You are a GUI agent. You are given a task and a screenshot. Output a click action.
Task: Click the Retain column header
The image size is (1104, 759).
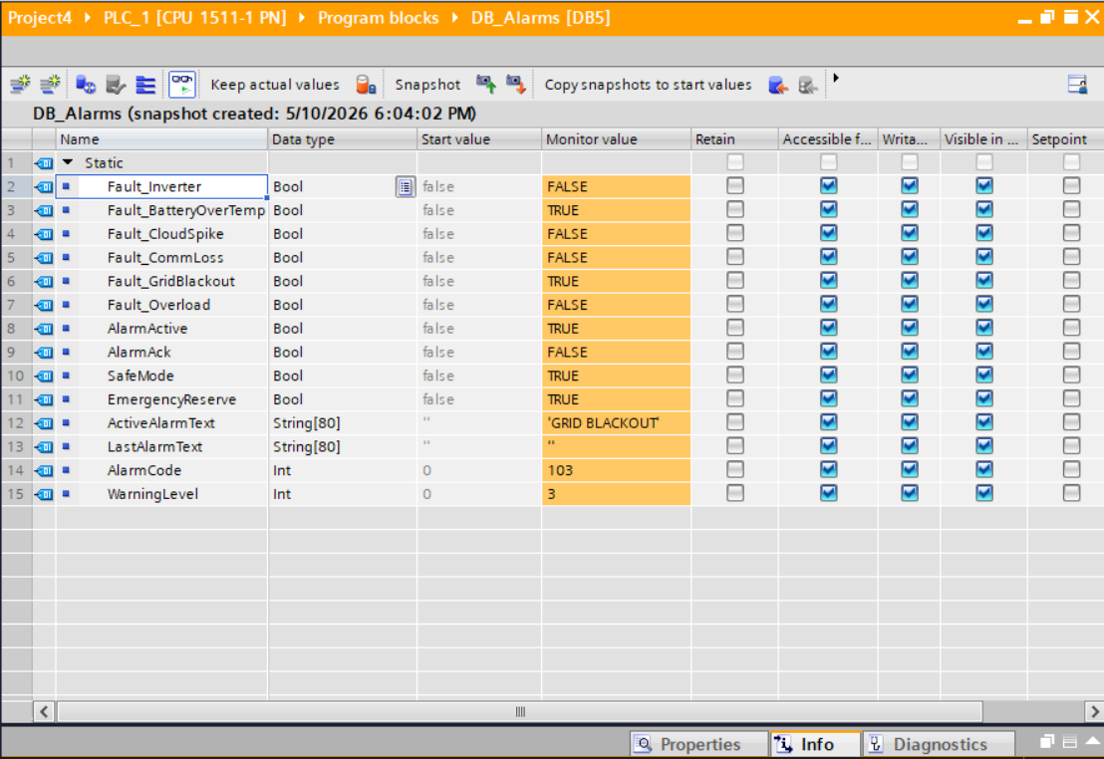pos(734,139)
